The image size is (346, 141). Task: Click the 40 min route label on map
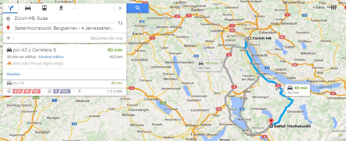[x=297, y=90]
